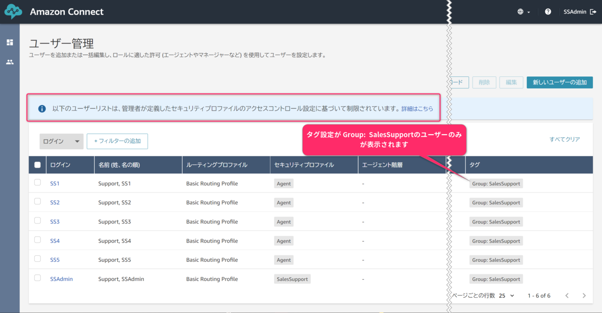Check the box for user SS5
Screen dimensions: 602x313
pyautogui.click(x=38, y=259)
